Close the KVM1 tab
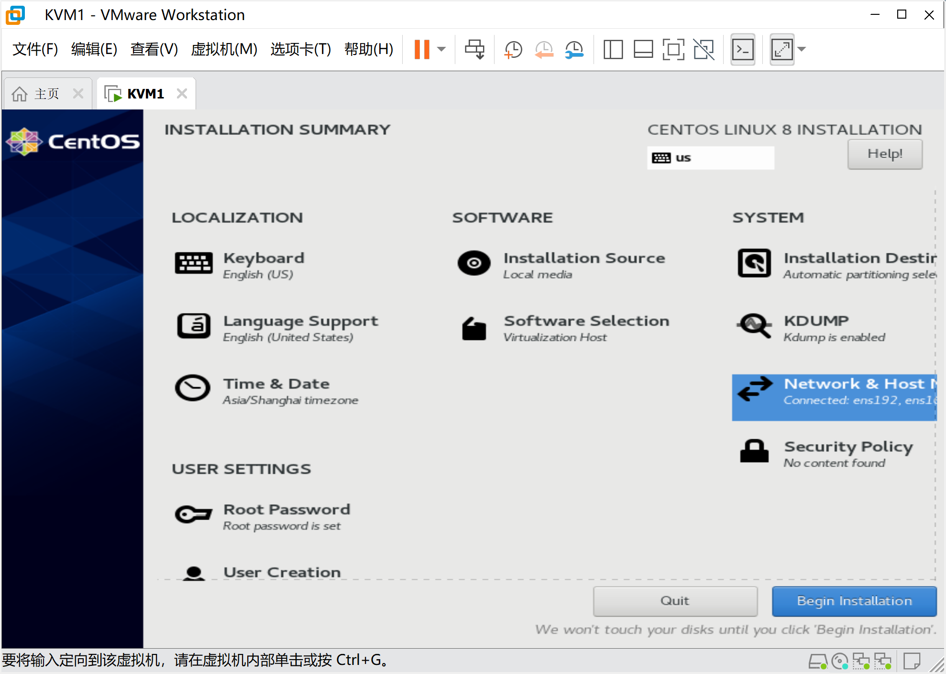 182,94
